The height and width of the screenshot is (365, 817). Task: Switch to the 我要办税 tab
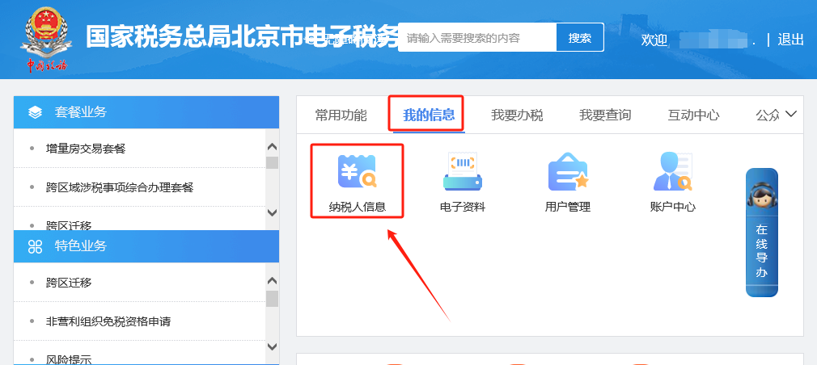[x=516, y=115]
